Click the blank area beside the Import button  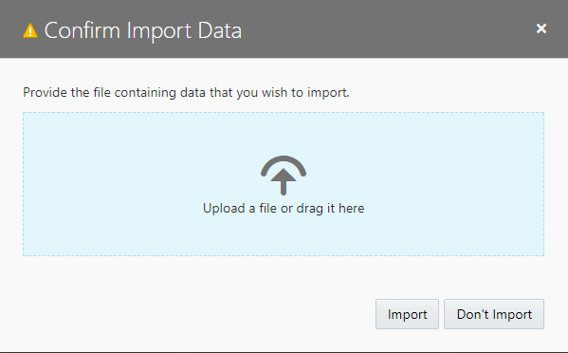195,314
